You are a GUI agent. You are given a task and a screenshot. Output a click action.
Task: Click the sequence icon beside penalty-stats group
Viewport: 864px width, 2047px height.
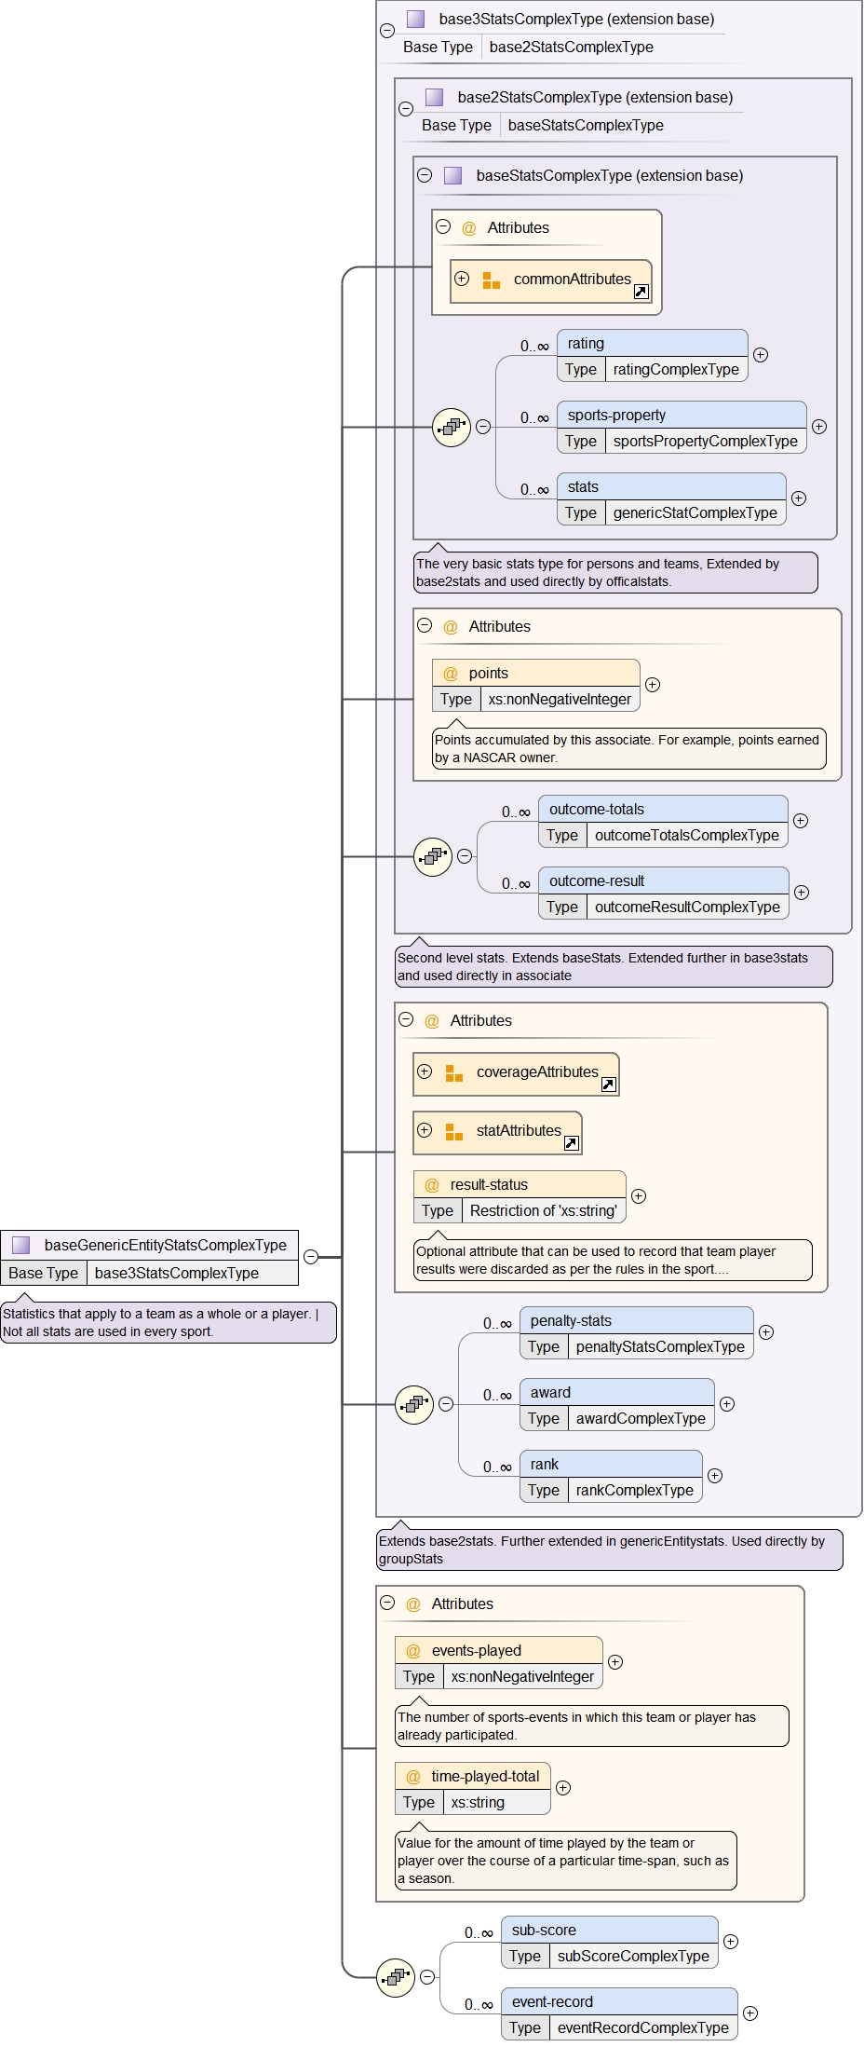click(x=414, y=1404)
